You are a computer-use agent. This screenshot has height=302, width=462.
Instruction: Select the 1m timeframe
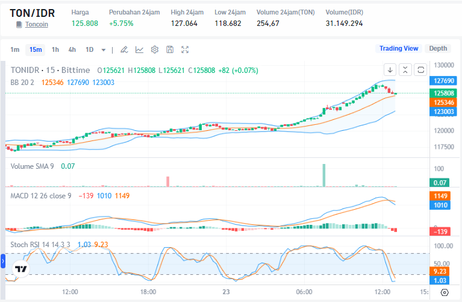coord(14,49)
